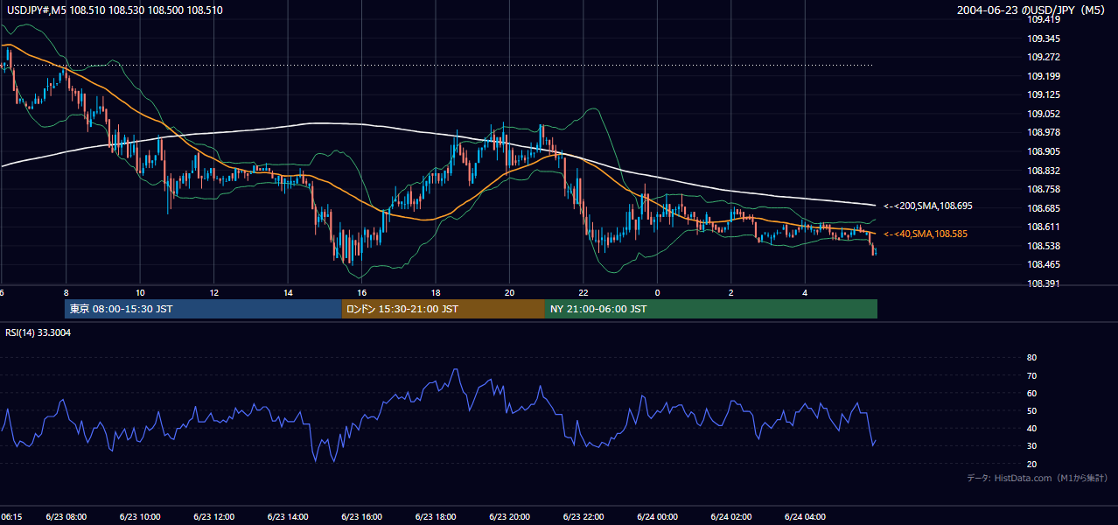
Task: Click the HistData.com data source credit
Action: tap(1038, 479)
